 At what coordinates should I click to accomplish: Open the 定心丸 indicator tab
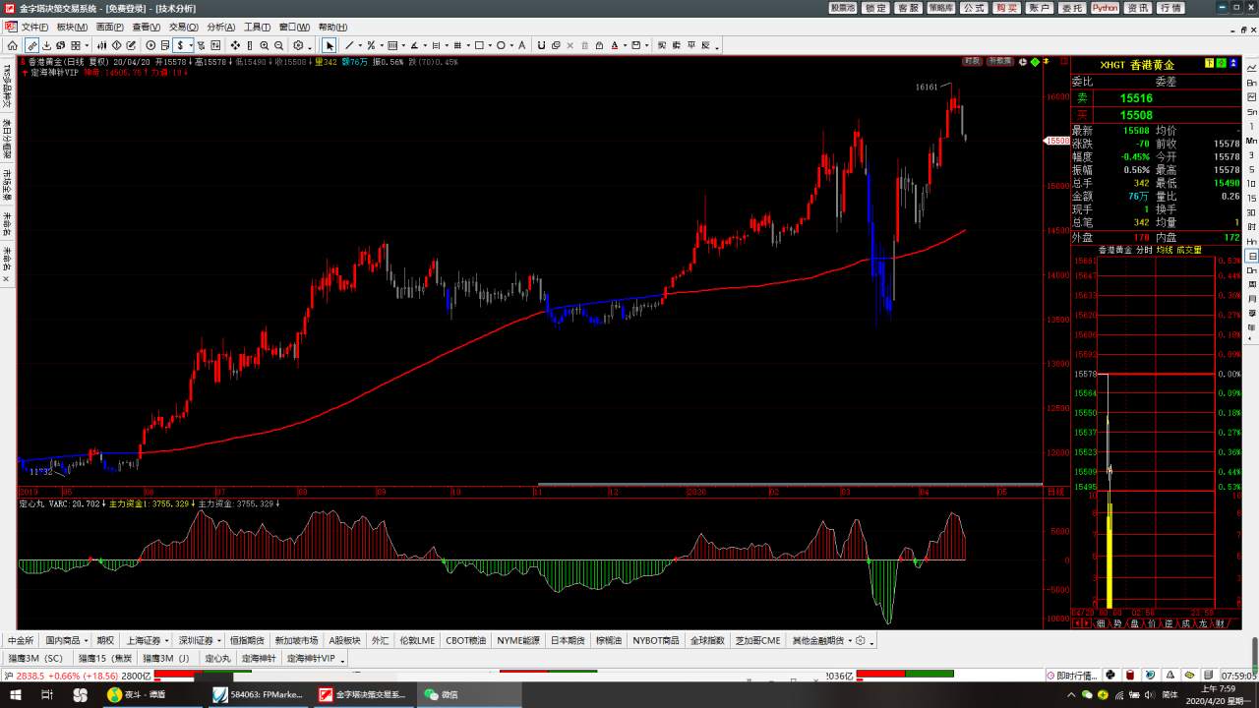point(217,659)
